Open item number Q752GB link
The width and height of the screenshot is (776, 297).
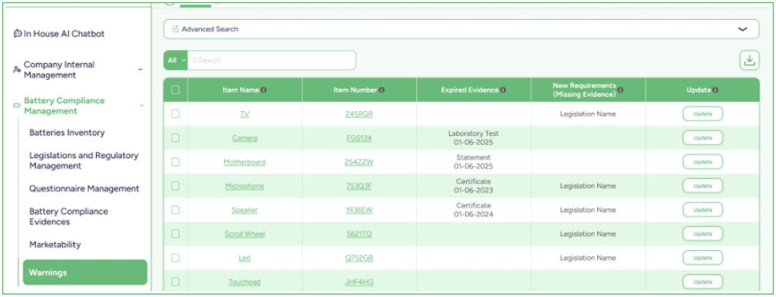(358, 258)
